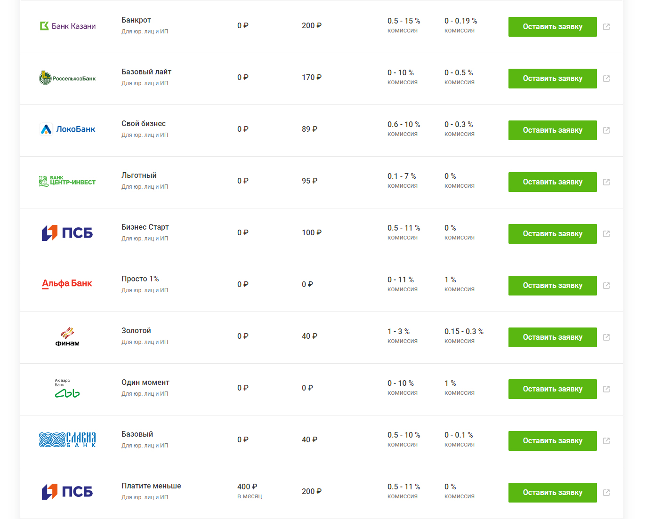Click external link icon in ЛокоБанк row

(x=606, y=130)
